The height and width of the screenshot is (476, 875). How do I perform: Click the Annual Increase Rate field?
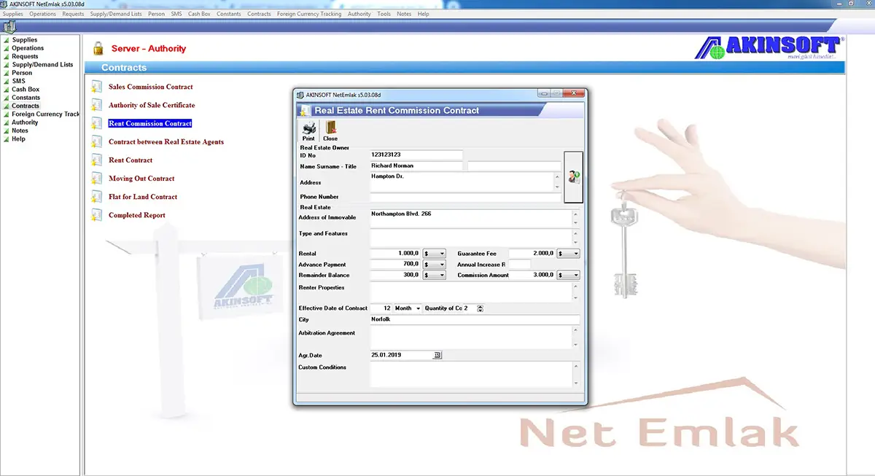[x=520, y=265]
